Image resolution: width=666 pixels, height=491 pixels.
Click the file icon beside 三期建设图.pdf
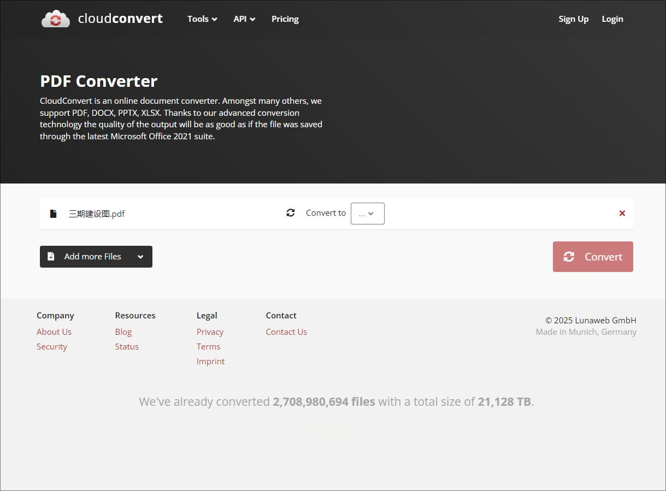(53, 214)
